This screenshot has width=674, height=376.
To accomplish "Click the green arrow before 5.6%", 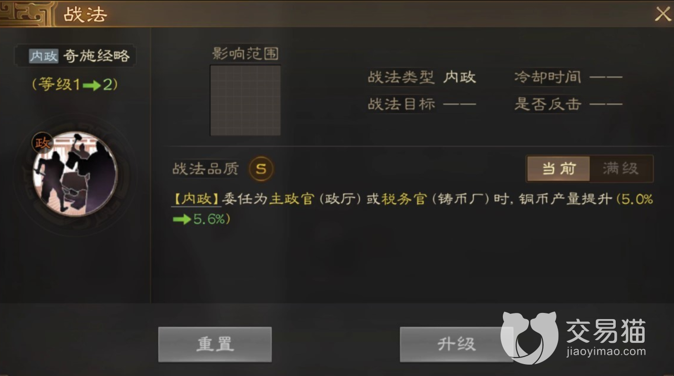I will point(182,220).
